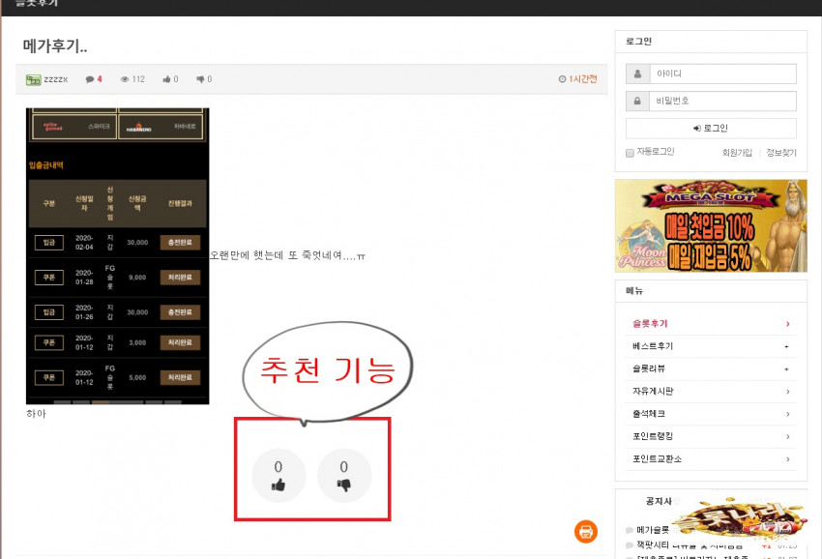Select the 베스트후기 menu item

[711, 346]
